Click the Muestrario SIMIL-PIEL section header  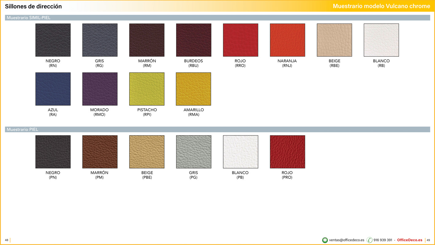pyautogui.click(x=217, y=18)
